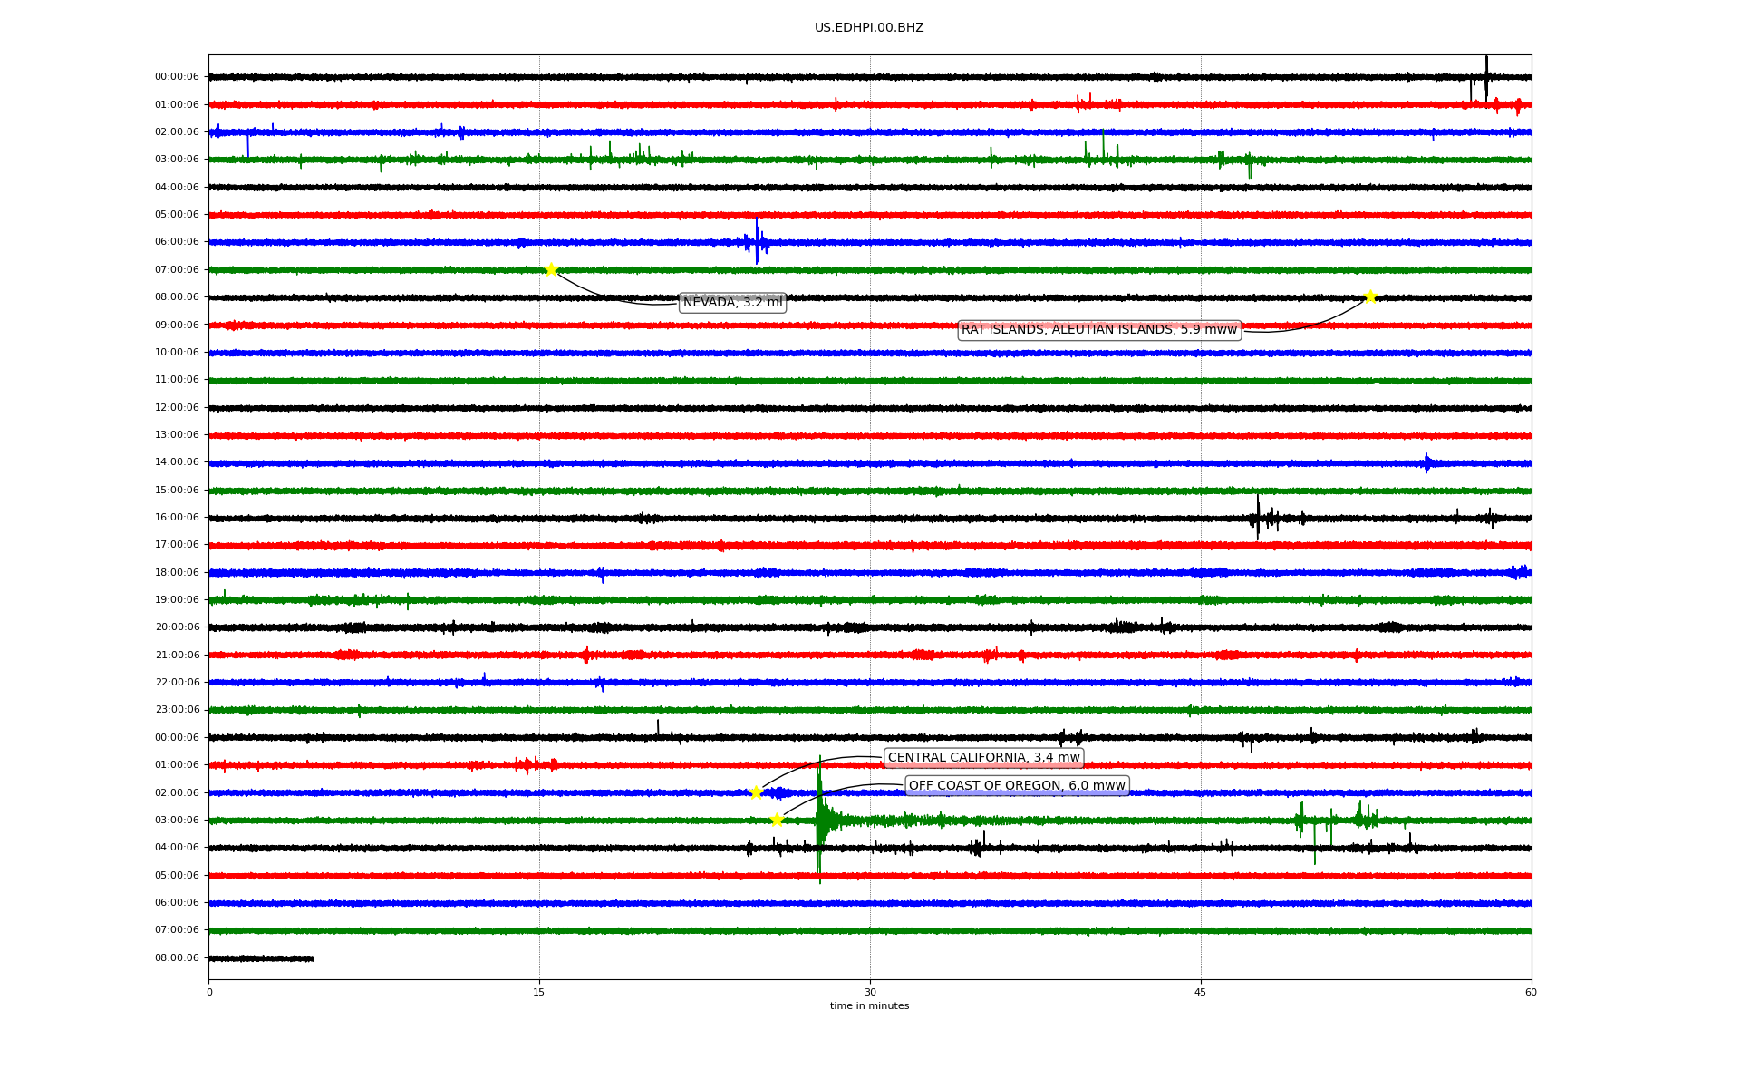Click the OFF COAST OF OREGON 6.0 mww label
Screen dimensions: 1740x1088
[1017, 786]
